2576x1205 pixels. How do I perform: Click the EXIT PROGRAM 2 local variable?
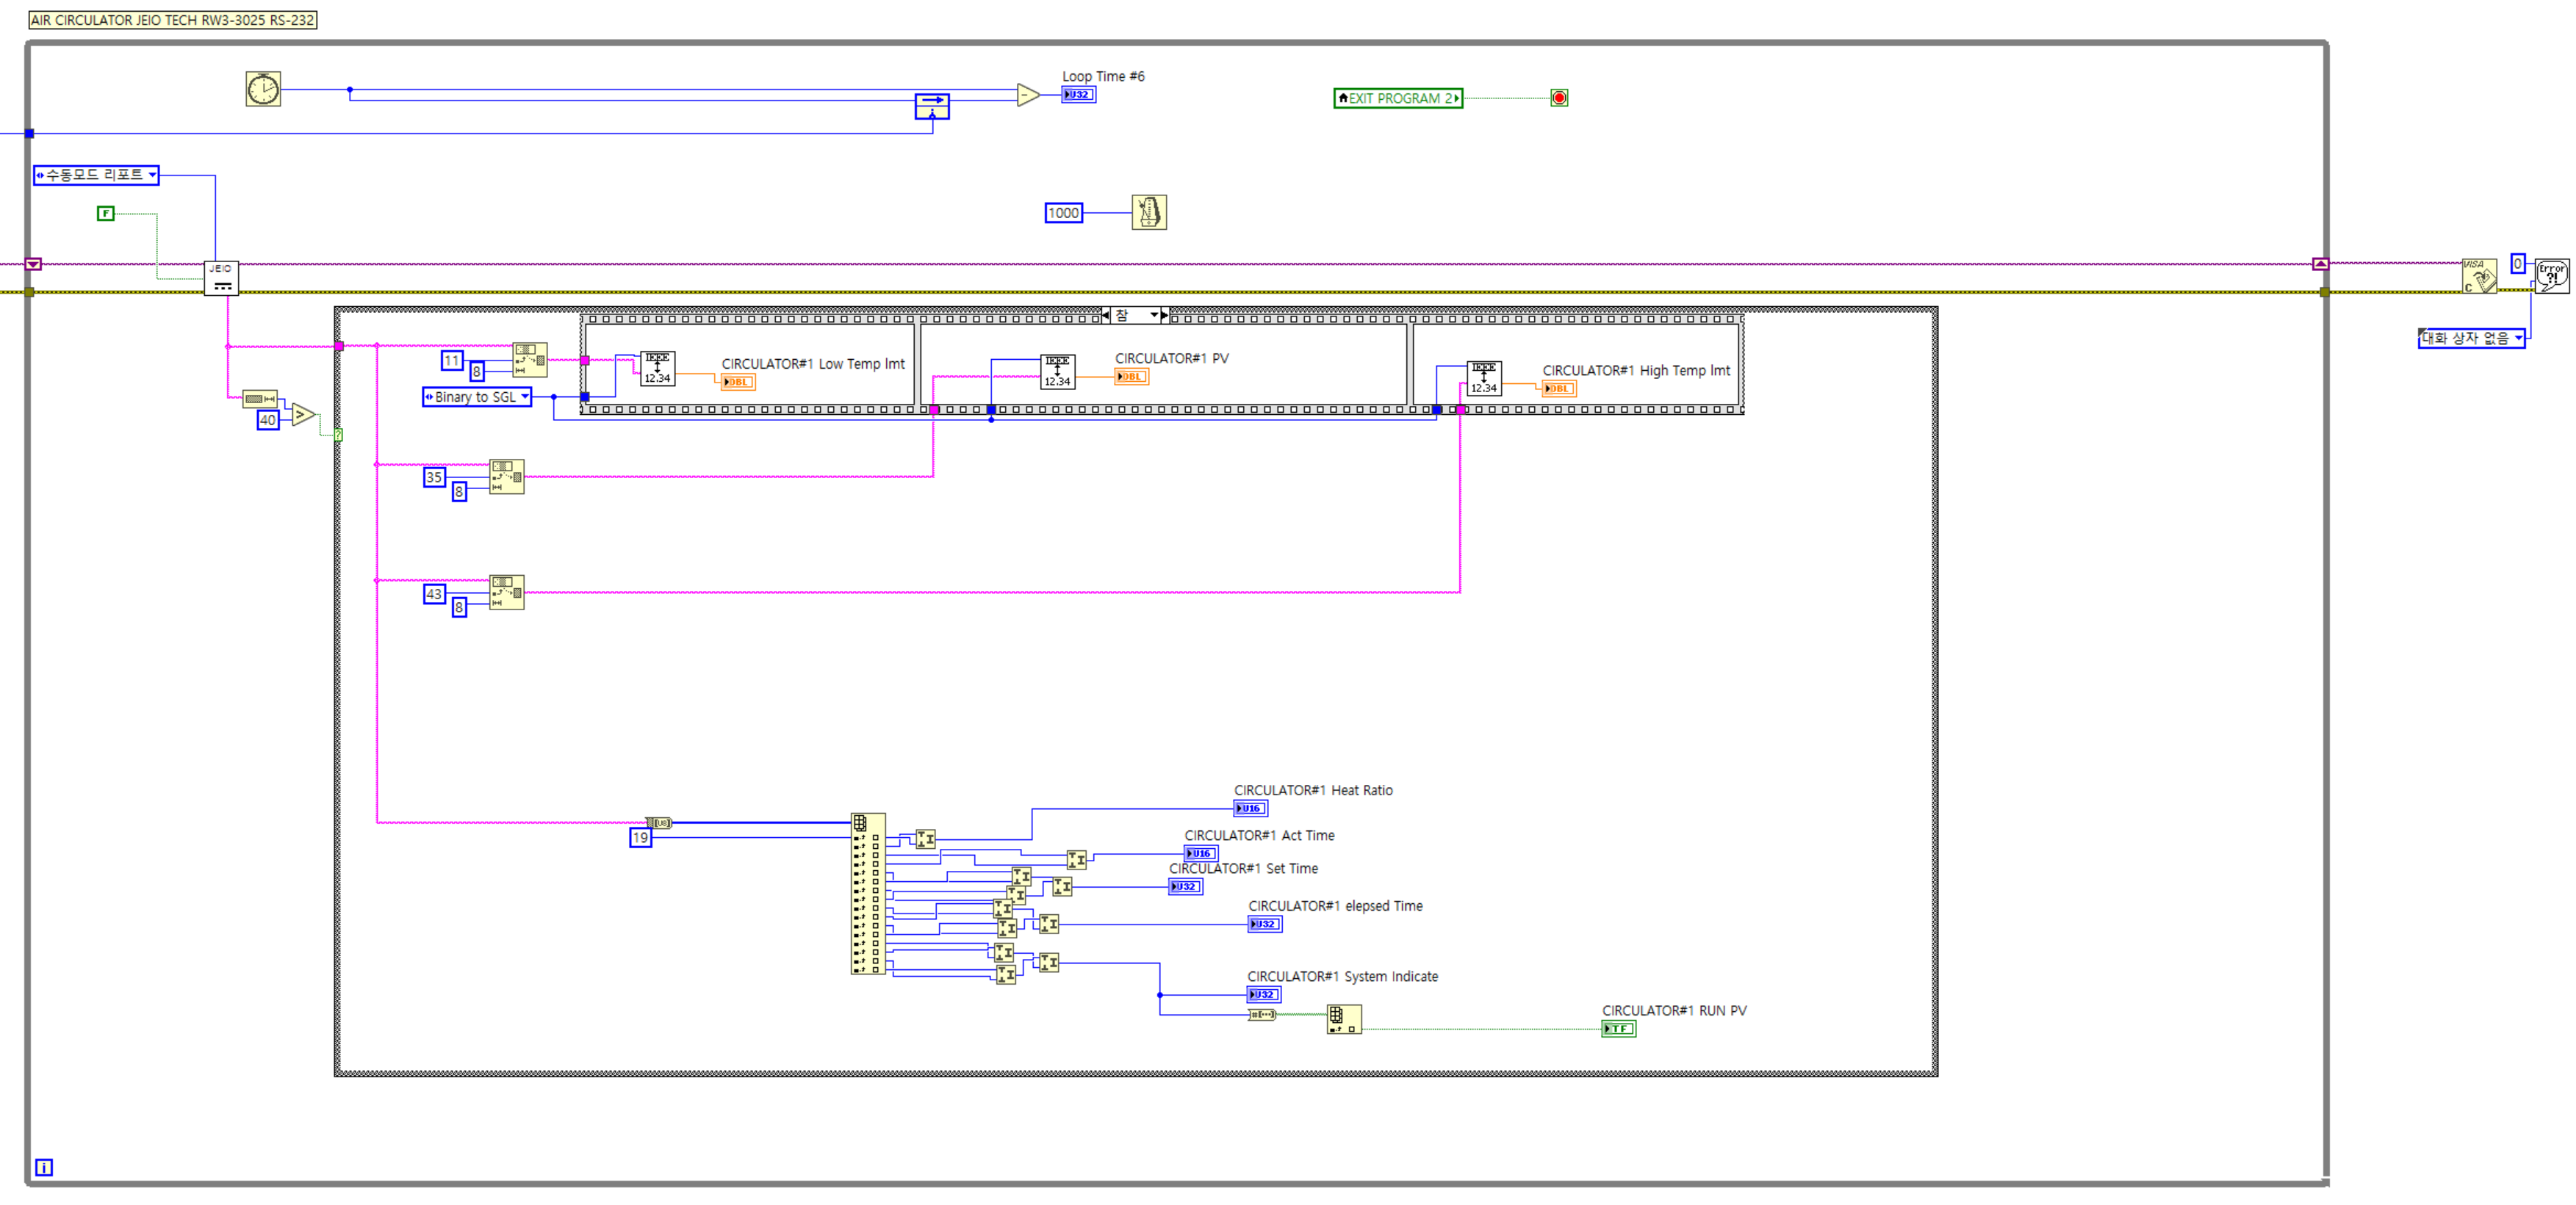click(1398, 98)
